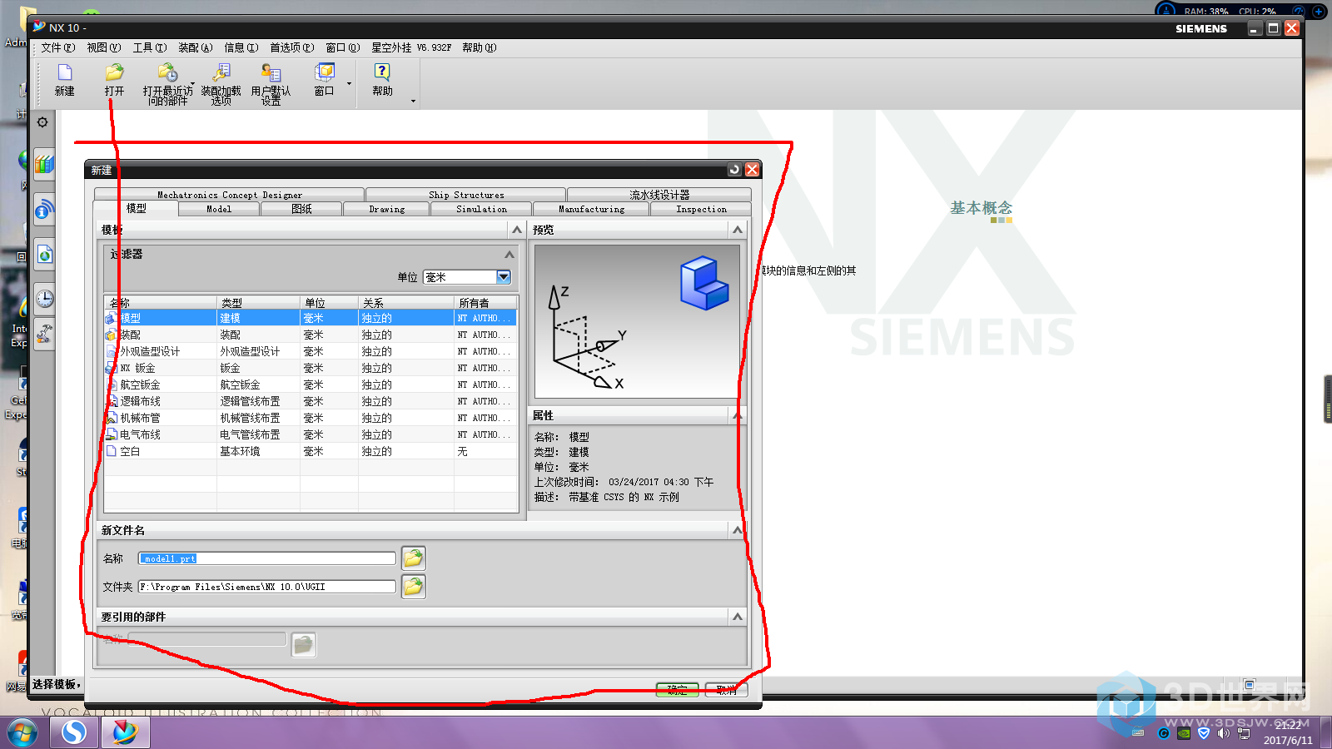Click the gear settings icon in resource bar

[x=42, y=122]
